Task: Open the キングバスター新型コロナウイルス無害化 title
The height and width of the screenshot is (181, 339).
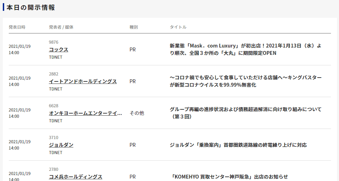Action: [246, 81]
